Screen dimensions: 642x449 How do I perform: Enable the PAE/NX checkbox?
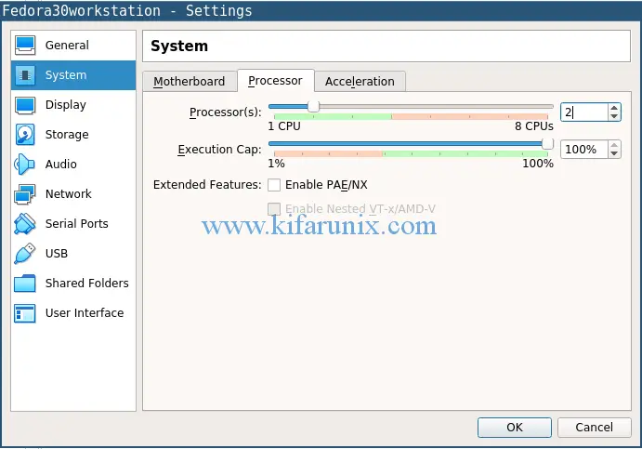click(274, 185)
